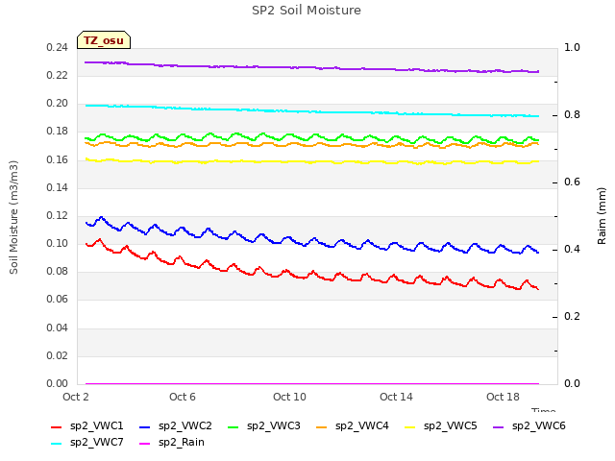This screenshot has height=461, width=615.
Task: Click the 0.06 left axis value
Action: [x=58, y=300]
